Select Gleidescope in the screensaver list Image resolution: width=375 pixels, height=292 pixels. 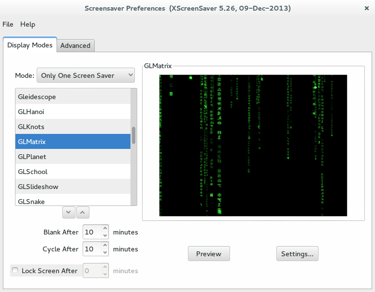[x=73, y=97]
